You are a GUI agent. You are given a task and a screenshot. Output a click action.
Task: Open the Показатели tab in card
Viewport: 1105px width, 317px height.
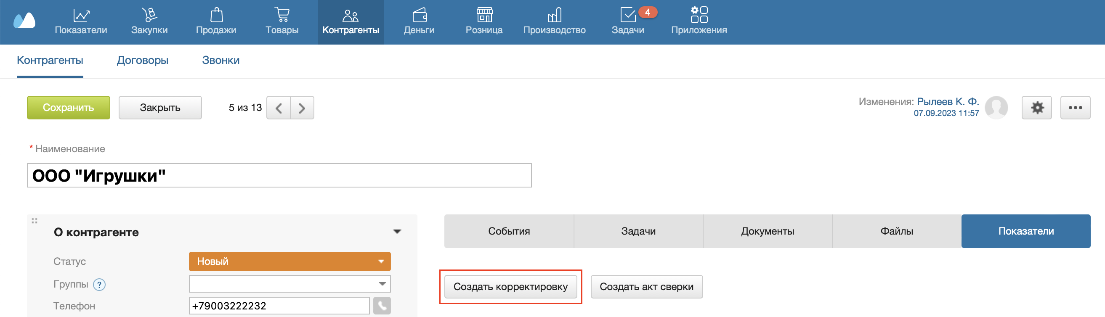click(1025, 231)
